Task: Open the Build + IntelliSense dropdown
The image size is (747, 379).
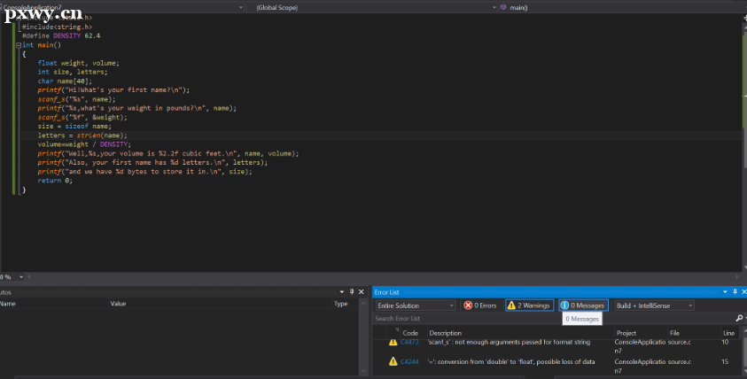Action: (653, 306)
